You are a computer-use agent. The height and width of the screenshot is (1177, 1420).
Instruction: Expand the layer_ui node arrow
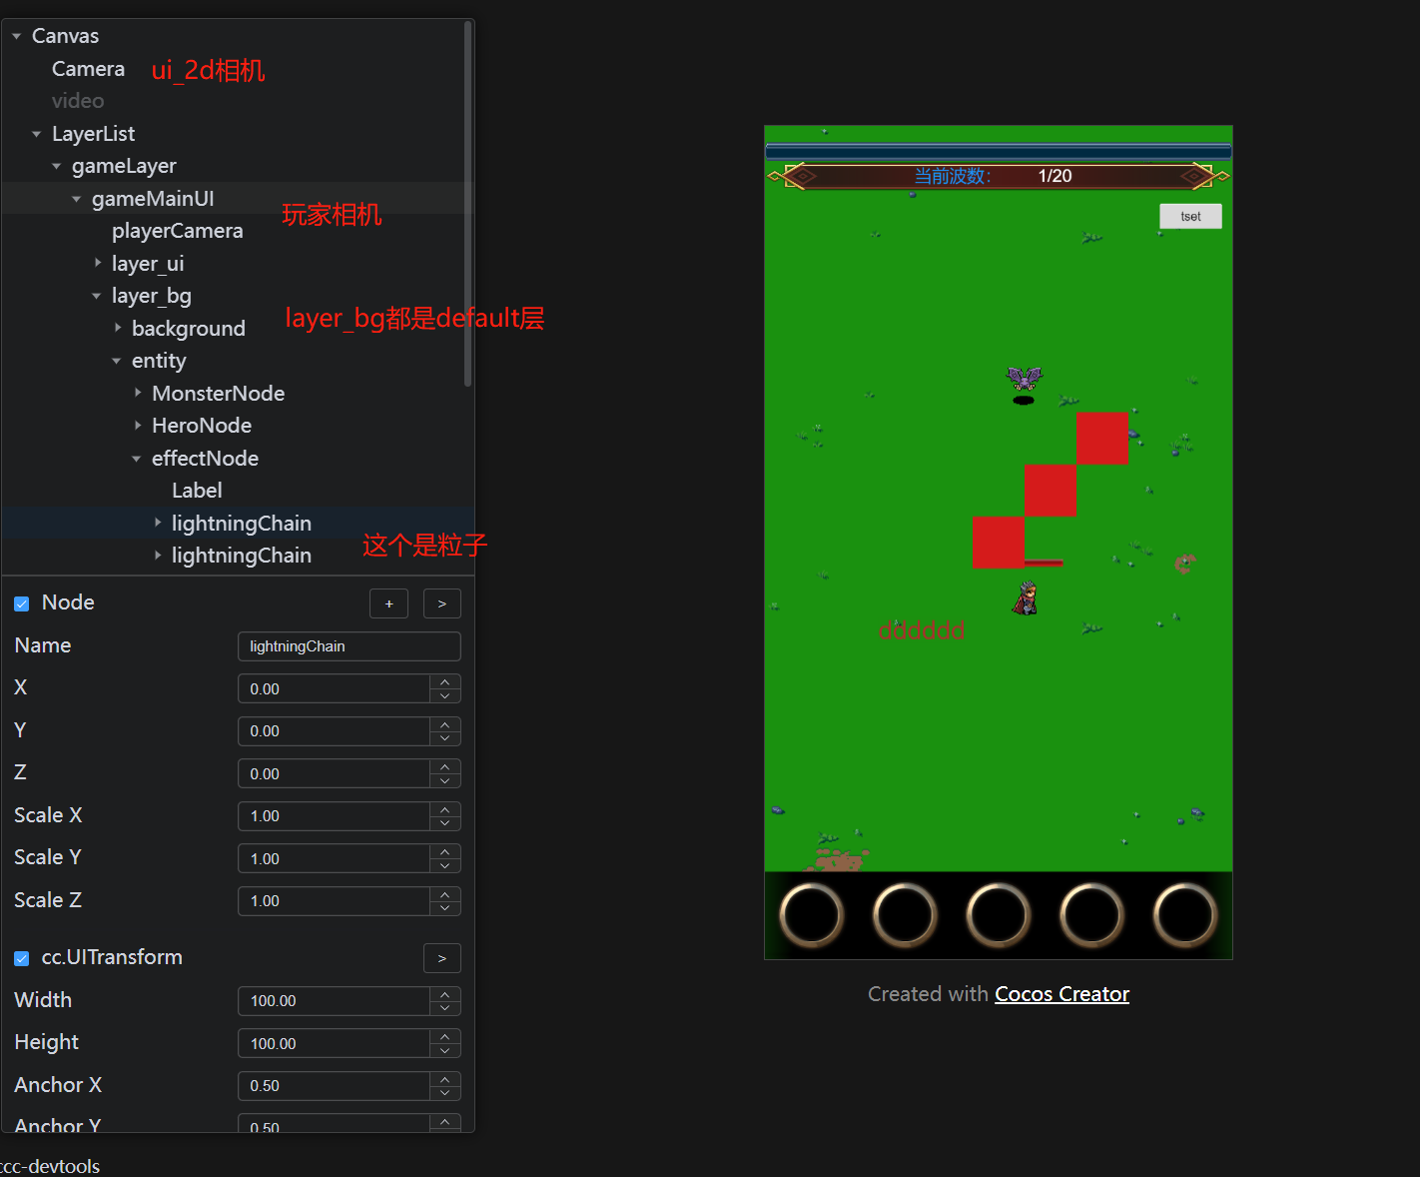tap(97, 263)
